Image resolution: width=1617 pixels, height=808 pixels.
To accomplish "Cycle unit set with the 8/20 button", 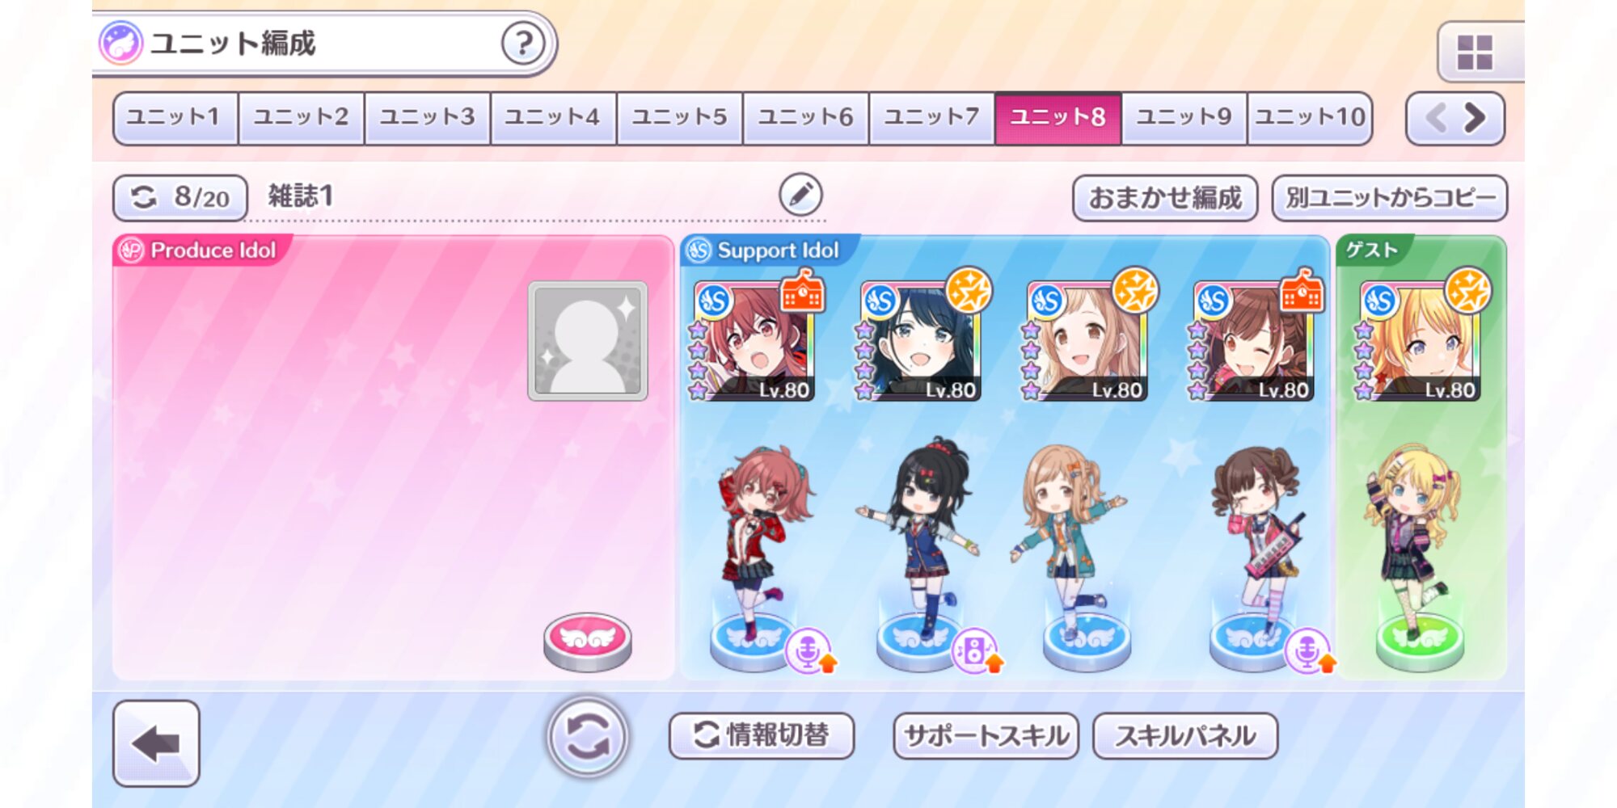I will 179,197.
